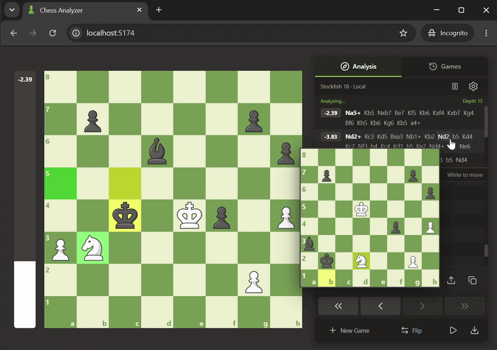Click the Ne6 move in second line
The height and width of the screenshot is (350, 497).
coord(465,146)
